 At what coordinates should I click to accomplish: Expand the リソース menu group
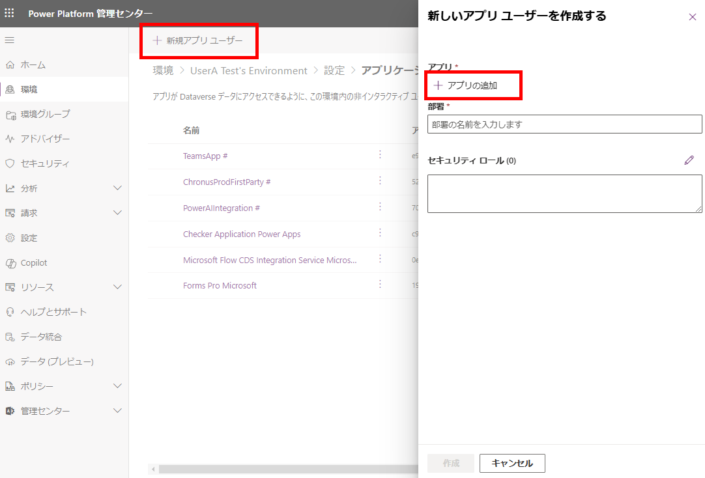(117, 287)
